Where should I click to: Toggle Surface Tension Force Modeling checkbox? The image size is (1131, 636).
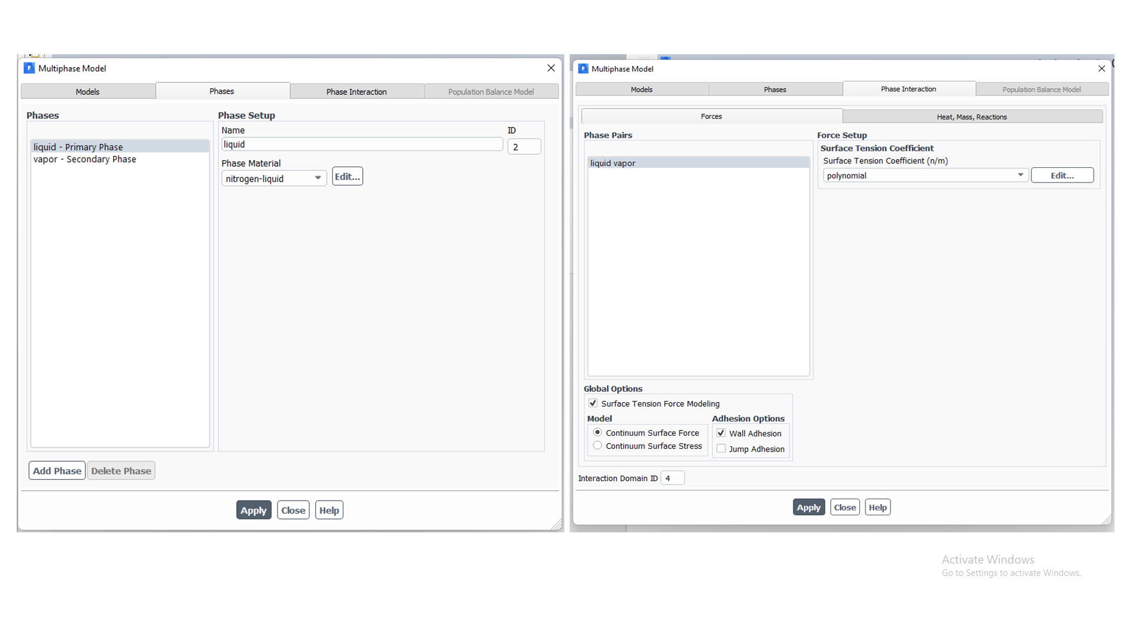593,403
